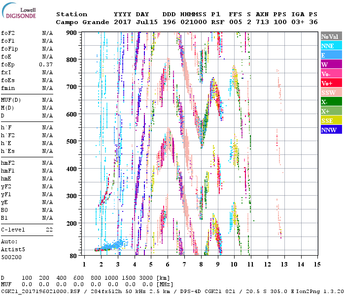The height and width of the screenshot is (295, 345).
Task: Click the purple W legend entry
Action: (330, 64)
